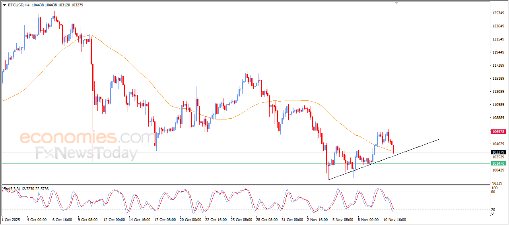
Task: Select the red horizontal resistance line
Action: coord(239,131)
